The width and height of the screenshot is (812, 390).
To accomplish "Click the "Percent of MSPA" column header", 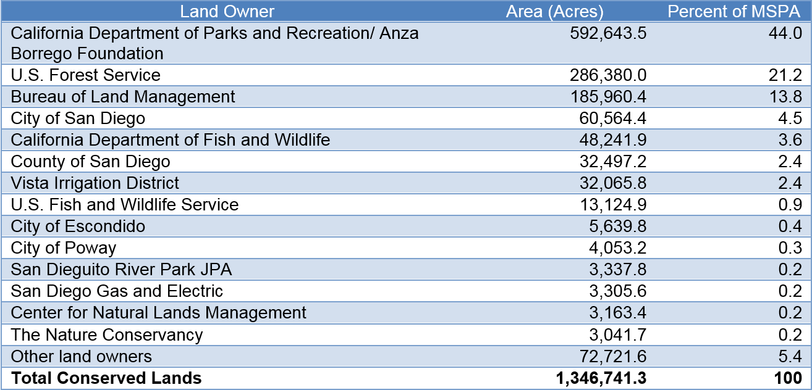I will coord(734,11).
